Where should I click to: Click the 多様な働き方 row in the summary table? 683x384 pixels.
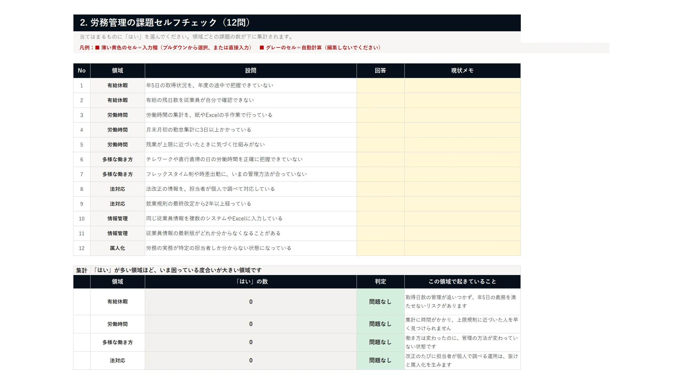(297, 342)
